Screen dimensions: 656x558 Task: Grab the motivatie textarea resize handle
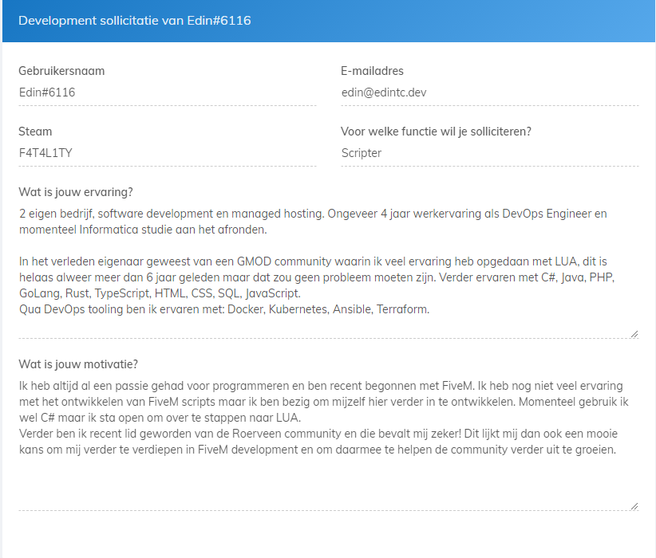634,505
